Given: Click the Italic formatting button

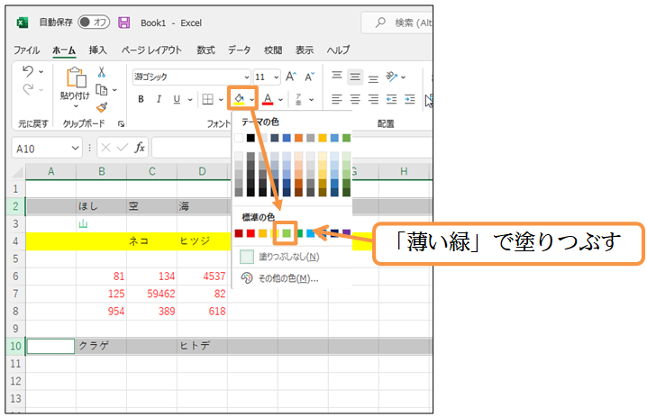Looking at the screenshot, I should pos(159,99).
